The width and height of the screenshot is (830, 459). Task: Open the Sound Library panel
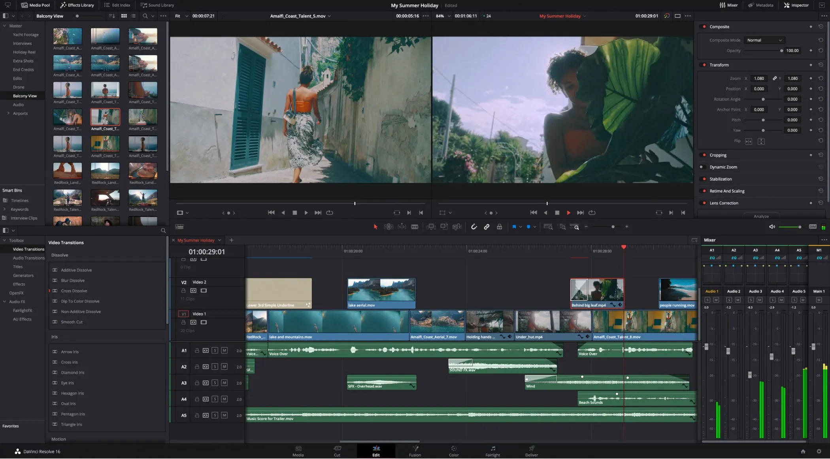[x=157, y=5]
